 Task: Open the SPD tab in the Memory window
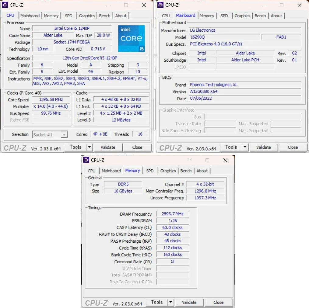tap(150, 171)
